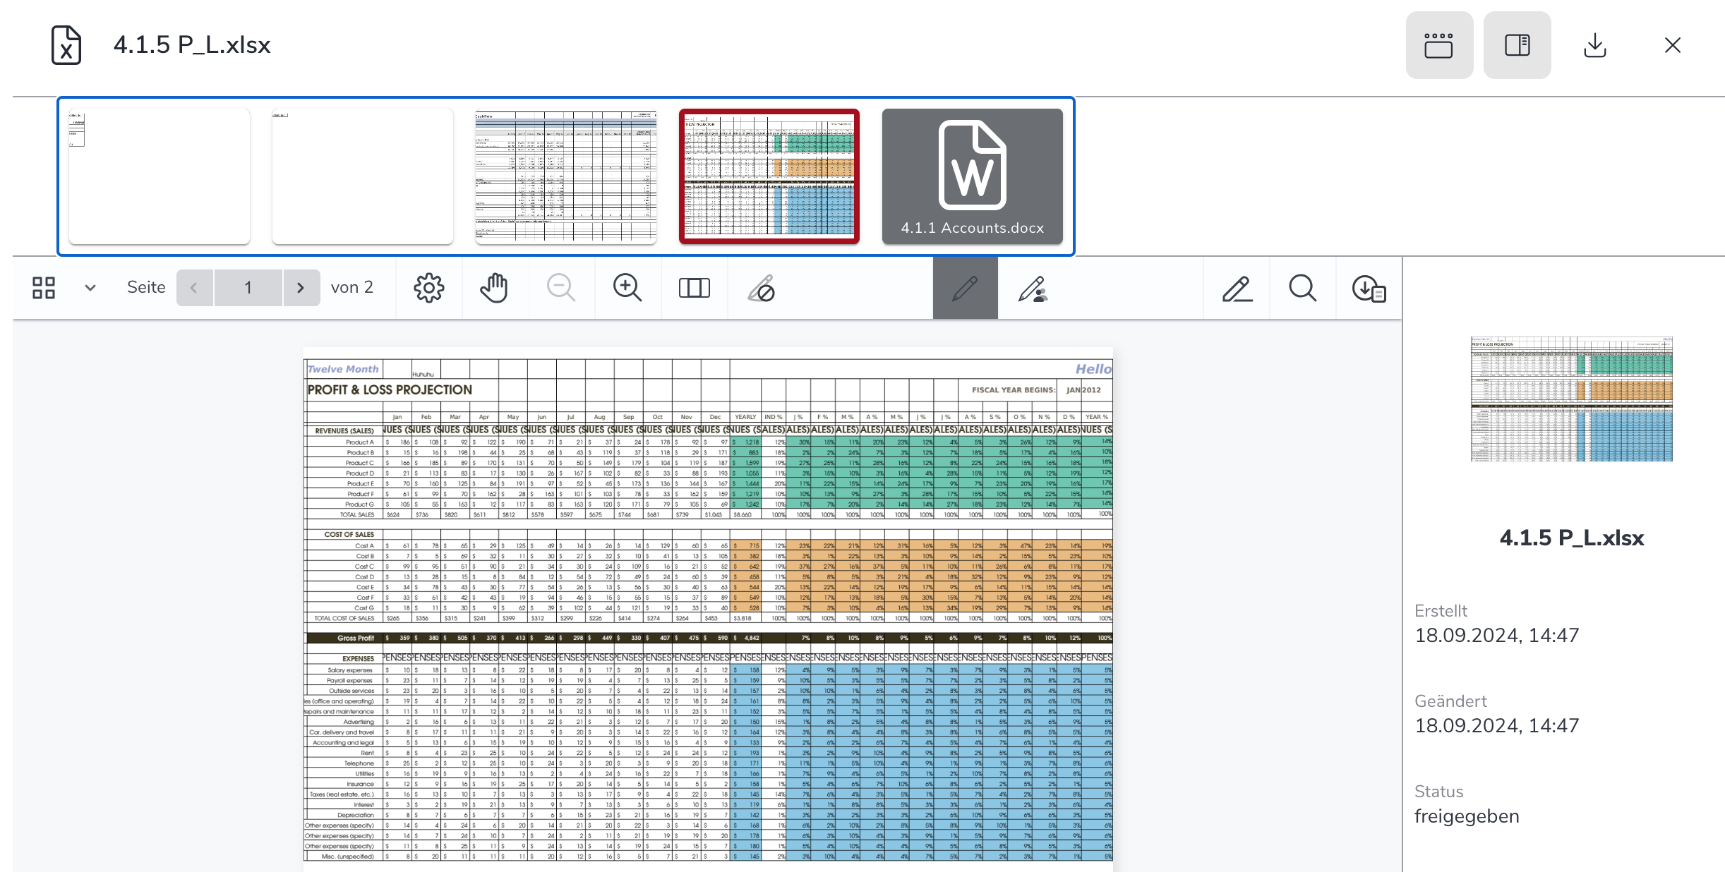Open the grid thumbnails view icon

pyautogui.click(x=44, y=288)
